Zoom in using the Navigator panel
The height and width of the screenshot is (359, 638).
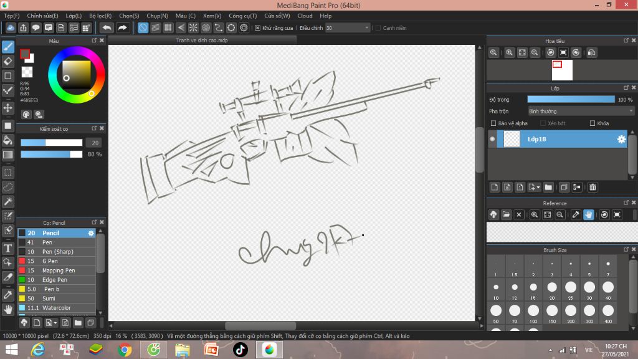point(510,53)
